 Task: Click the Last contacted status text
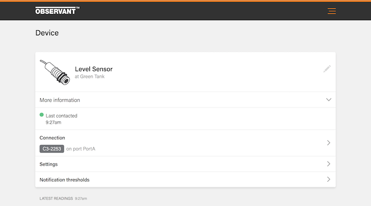(61, 116)
